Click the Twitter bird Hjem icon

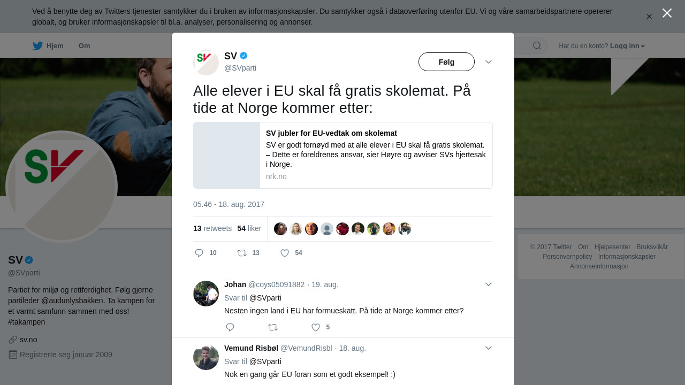point(37,46)
